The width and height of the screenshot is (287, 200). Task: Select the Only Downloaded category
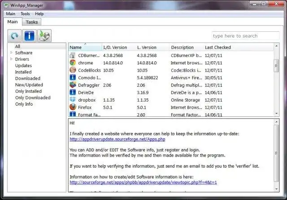[x=33, y=98]
